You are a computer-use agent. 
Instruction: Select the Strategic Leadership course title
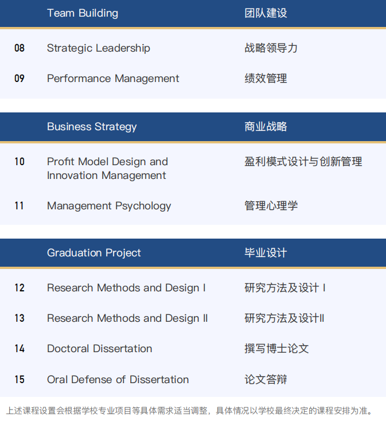click(98, 48)
